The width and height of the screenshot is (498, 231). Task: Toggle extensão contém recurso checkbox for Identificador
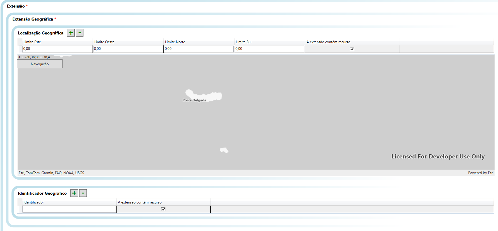click(x=163, y=209)
